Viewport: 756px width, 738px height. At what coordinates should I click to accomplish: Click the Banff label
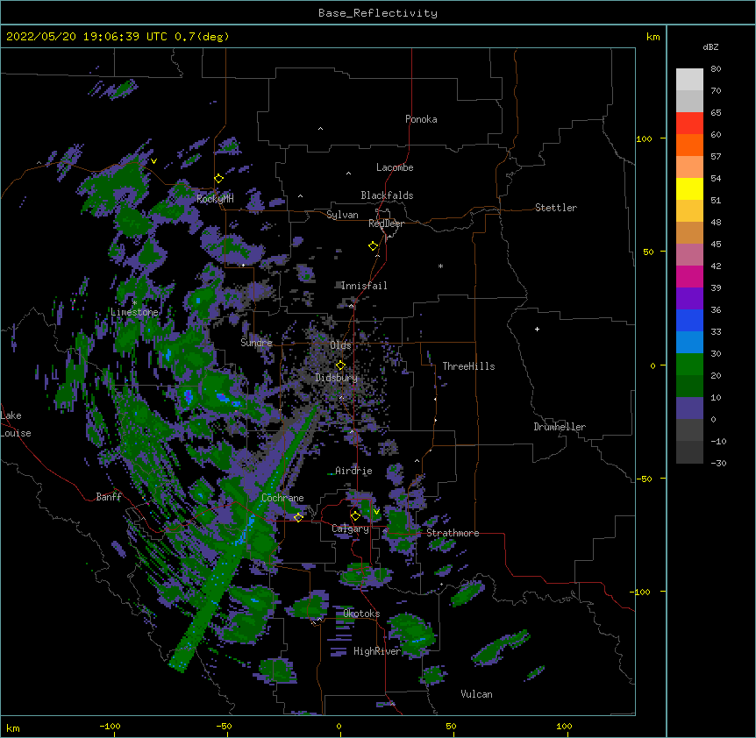tap(109, 497)
